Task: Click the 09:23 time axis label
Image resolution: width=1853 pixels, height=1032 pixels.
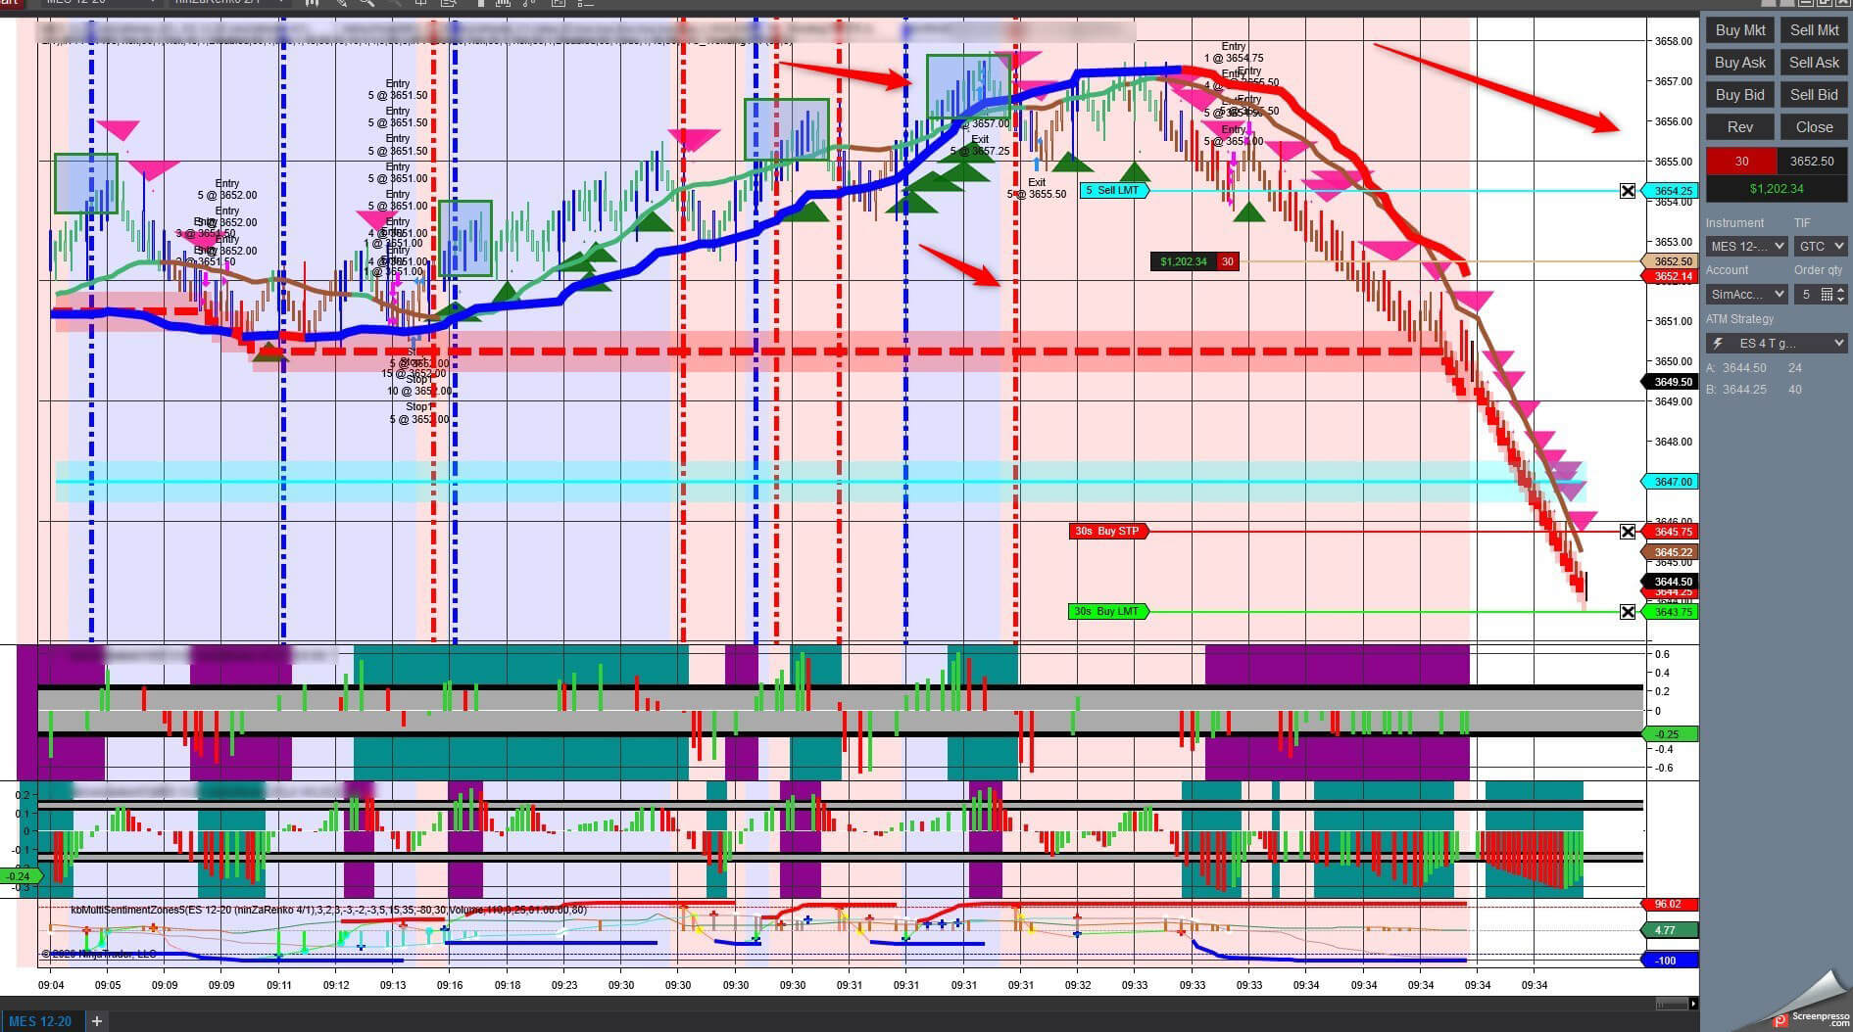Action: point(564,986)
